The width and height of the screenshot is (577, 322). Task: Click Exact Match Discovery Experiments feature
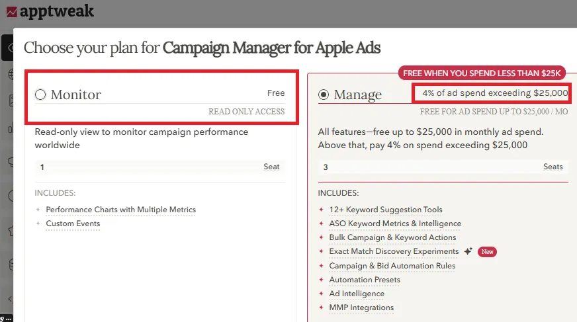click(394, 251)
